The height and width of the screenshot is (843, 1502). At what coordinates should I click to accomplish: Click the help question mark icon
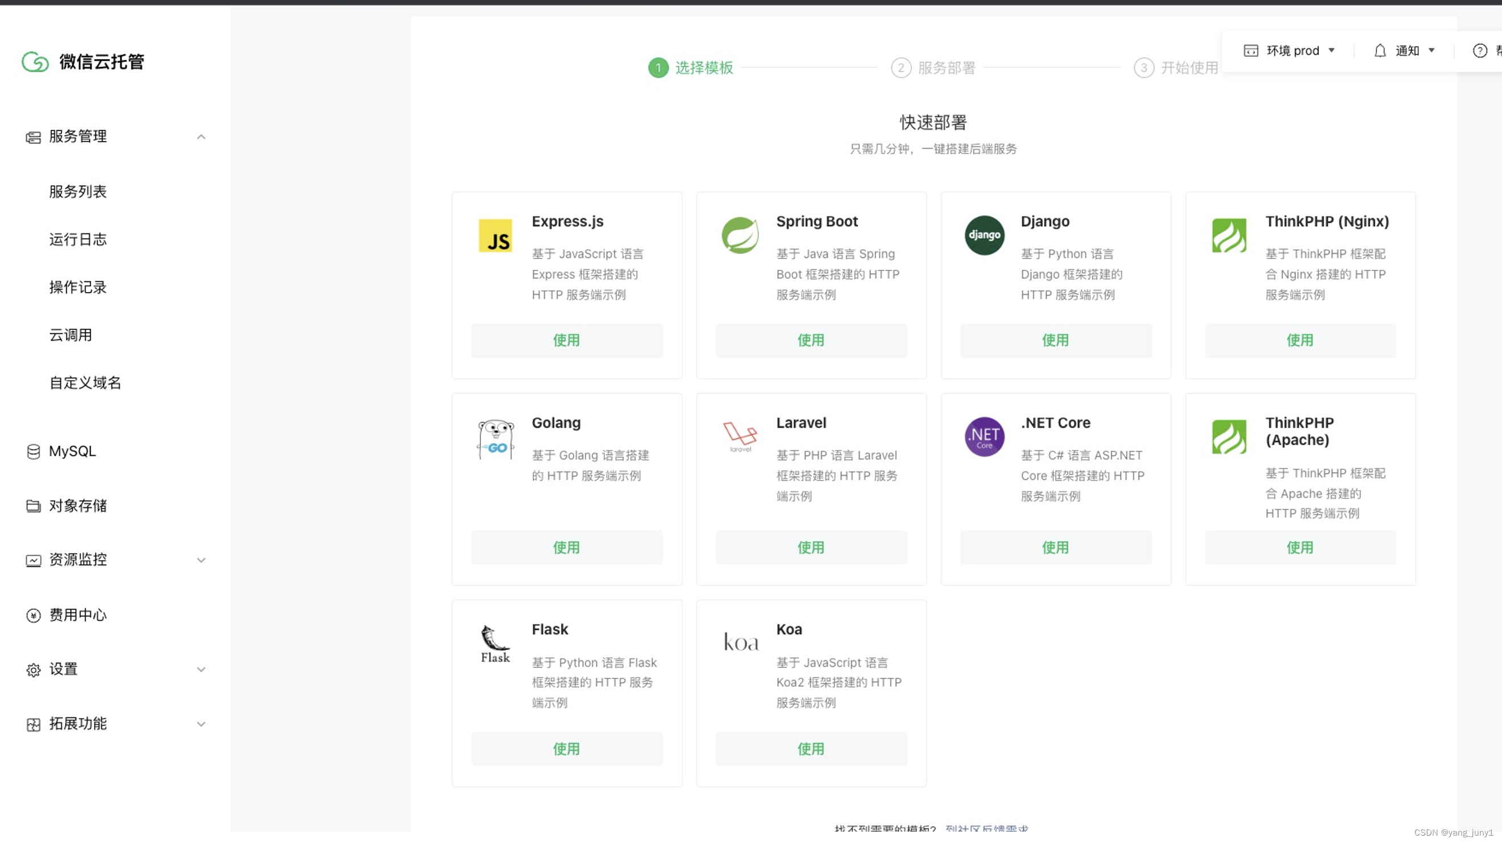tap(1480, 51)
